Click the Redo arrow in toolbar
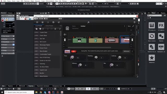This screenshot has height=94, width=167. tap(4, 4)
